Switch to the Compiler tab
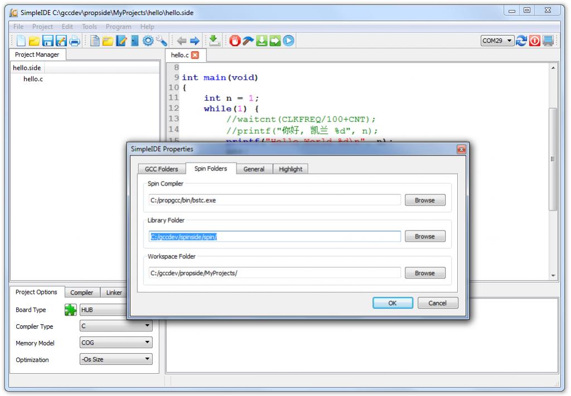This screenshot has width=571, height=396. [x=81, y=293]
